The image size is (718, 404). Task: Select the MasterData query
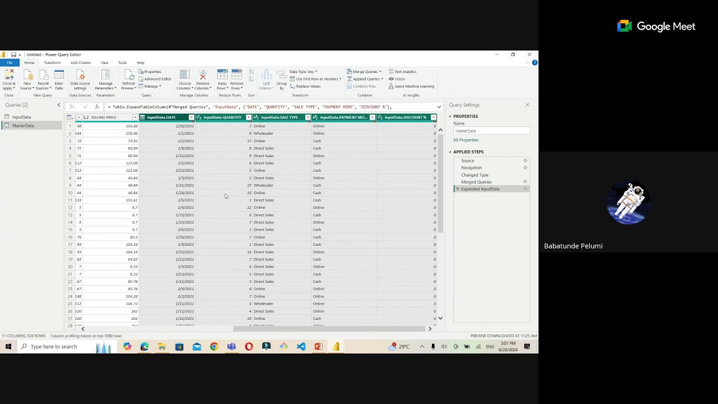click(31, 126)
